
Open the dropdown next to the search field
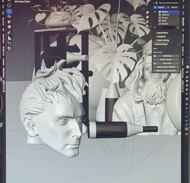coord(178,28)
